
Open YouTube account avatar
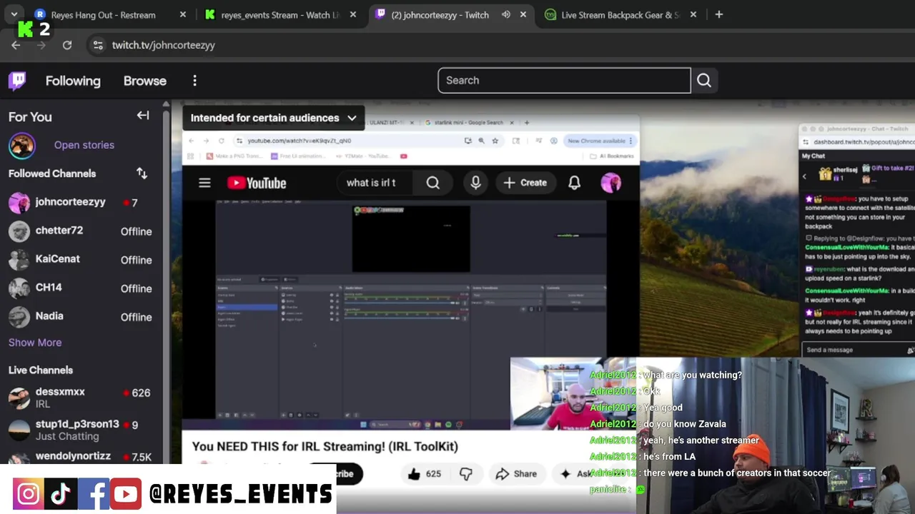610,183
